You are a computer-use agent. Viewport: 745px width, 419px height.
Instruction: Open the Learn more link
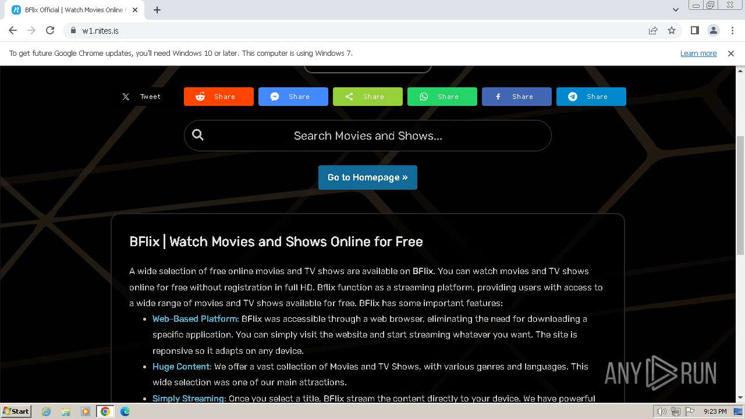698,53
